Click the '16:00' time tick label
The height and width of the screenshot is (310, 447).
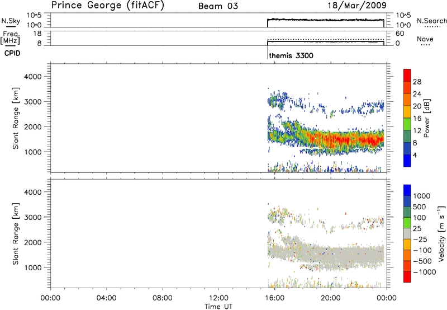click(274, 298)
